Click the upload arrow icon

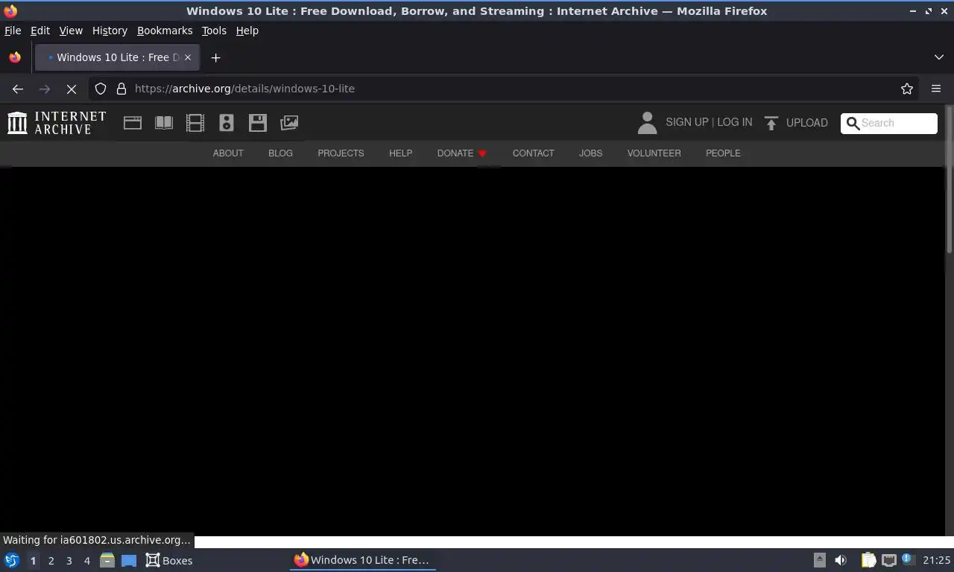[x=771, y=123]
